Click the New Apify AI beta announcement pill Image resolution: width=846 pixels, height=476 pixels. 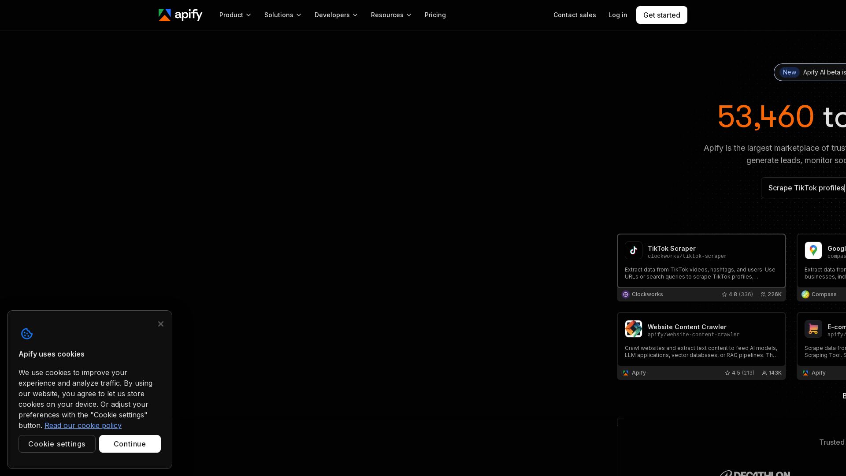(x=810, y=72)
